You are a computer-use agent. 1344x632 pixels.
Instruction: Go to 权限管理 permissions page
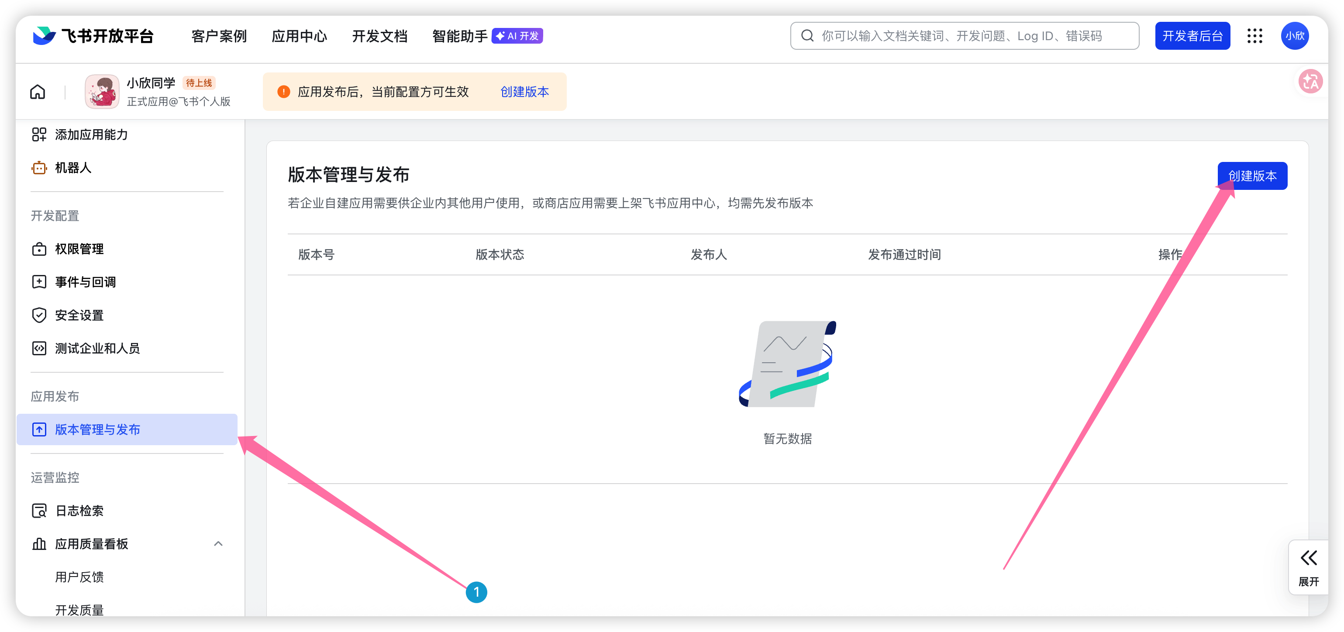click(79, 249)
